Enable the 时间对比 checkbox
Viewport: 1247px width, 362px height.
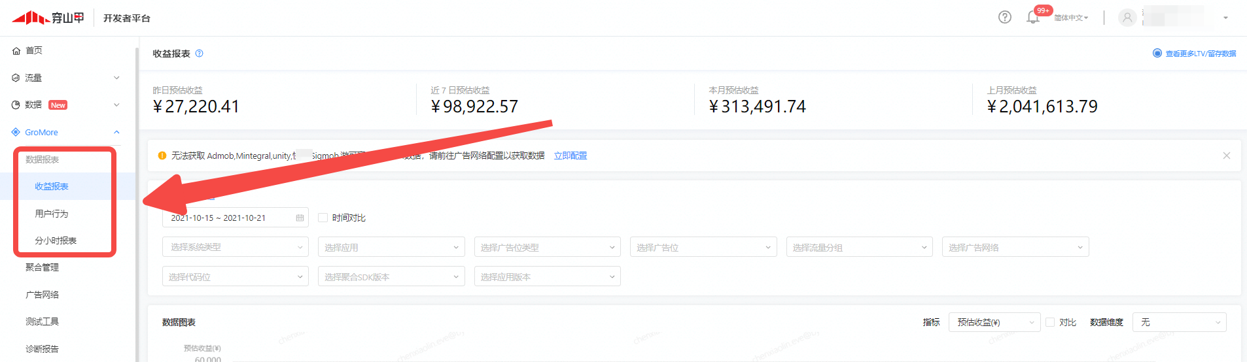[323, 218]
